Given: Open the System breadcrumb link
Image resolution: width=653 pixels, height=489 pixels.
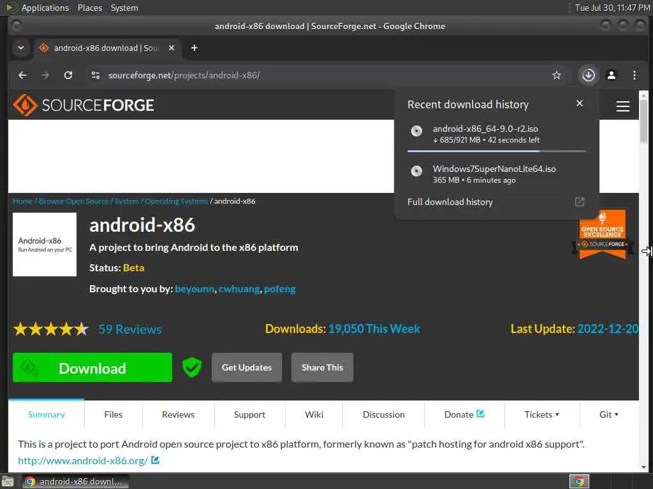Looking at the screenshot, I should coord(127,201).
